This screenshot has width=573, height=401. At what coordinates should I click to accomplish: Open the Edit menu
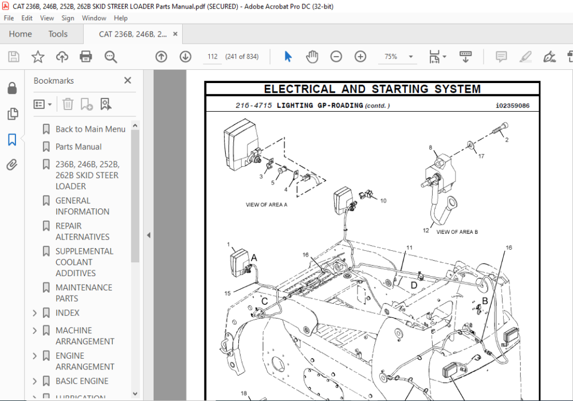(27, 18)
